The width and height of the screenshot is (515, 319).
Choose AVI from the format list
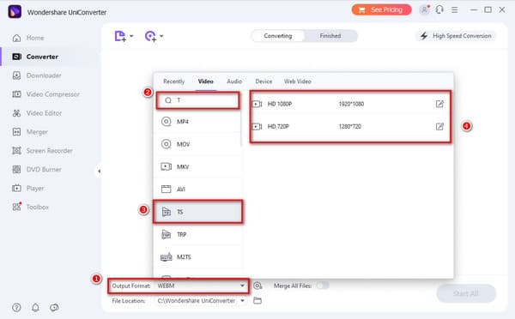(x=198, y=189)
